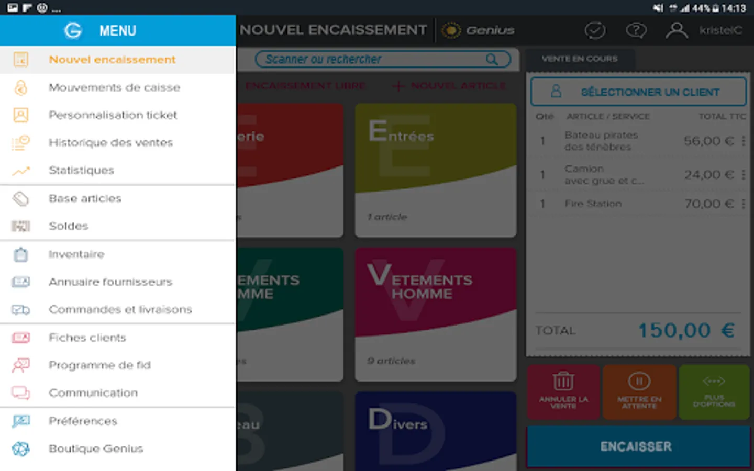Click the Fiches clients card icon

tap(20, 338)
